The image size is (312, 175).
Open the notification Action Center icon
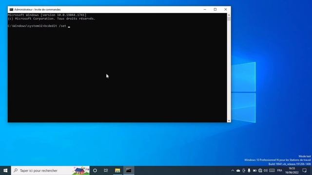304,171
